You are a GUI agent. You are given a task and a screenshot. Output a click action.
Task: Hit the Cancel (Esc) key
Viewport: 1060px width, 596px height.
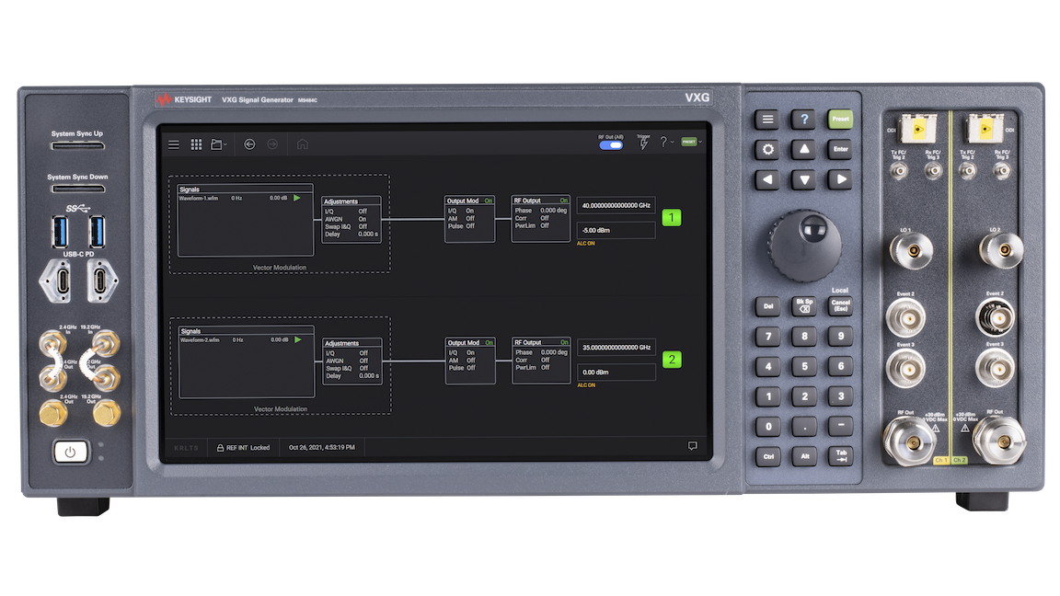[841, 306]
